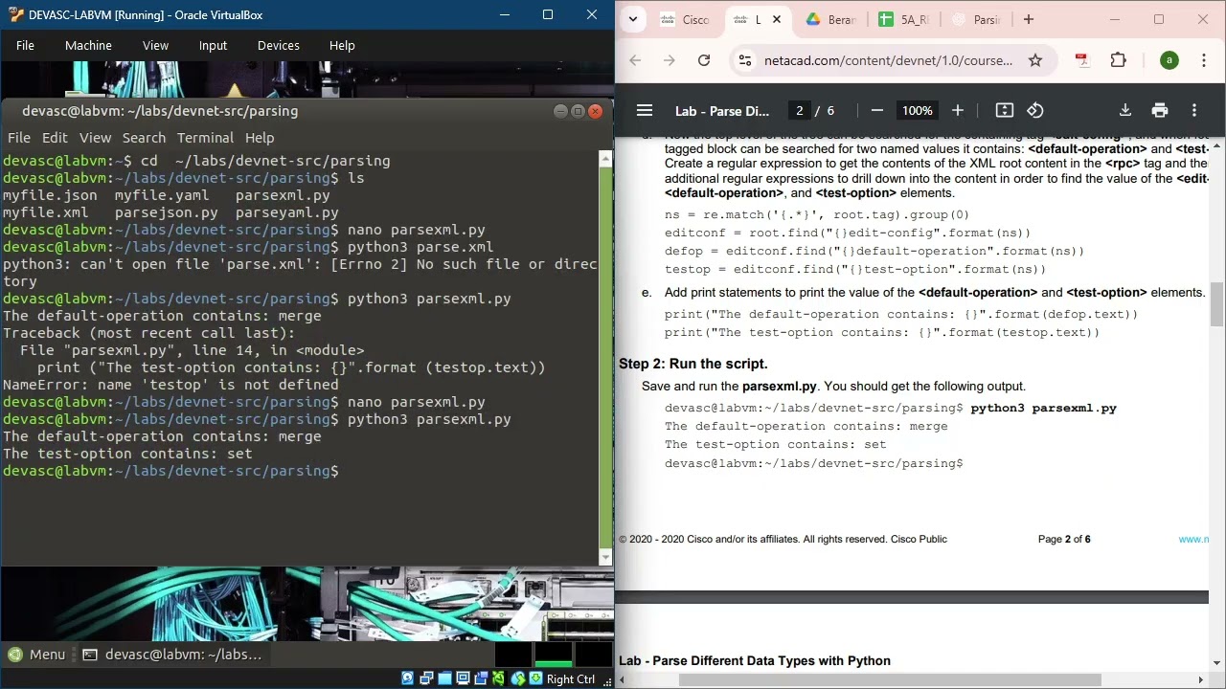
Task: Click the 'Lab - Parse Di...' PDF title
Action: (x=722, y=111)
